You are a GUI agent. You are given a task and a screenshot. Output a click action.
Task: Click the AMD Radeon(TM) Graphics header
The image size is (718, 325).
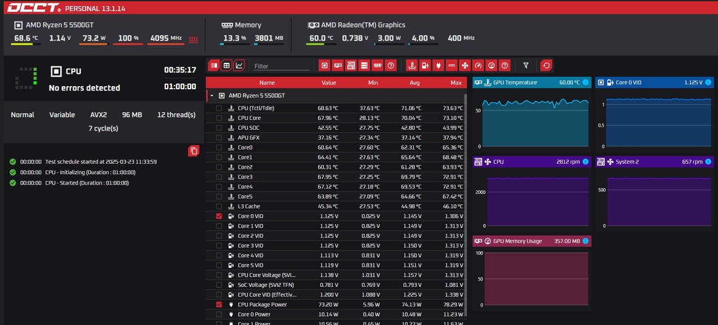coord(363,25)
